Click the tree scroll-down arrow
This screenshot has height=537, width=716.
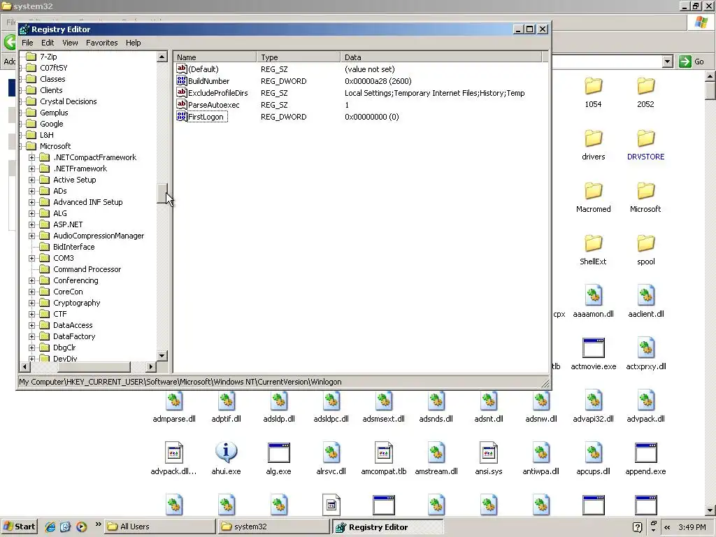point(162,355)
